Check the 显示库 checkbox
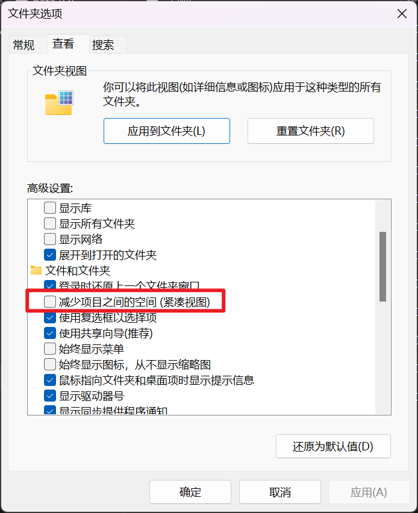This screenshot has height=513, width=418. 50,208
